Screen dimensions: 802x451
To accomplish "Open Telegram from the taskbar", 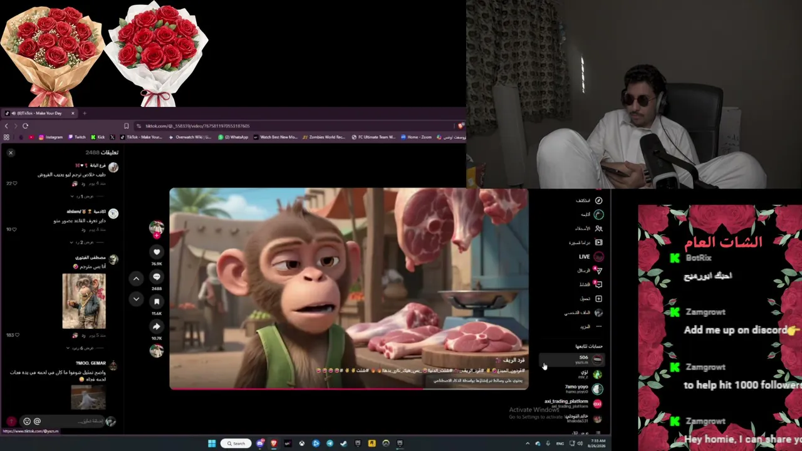I will coord(330,443).
